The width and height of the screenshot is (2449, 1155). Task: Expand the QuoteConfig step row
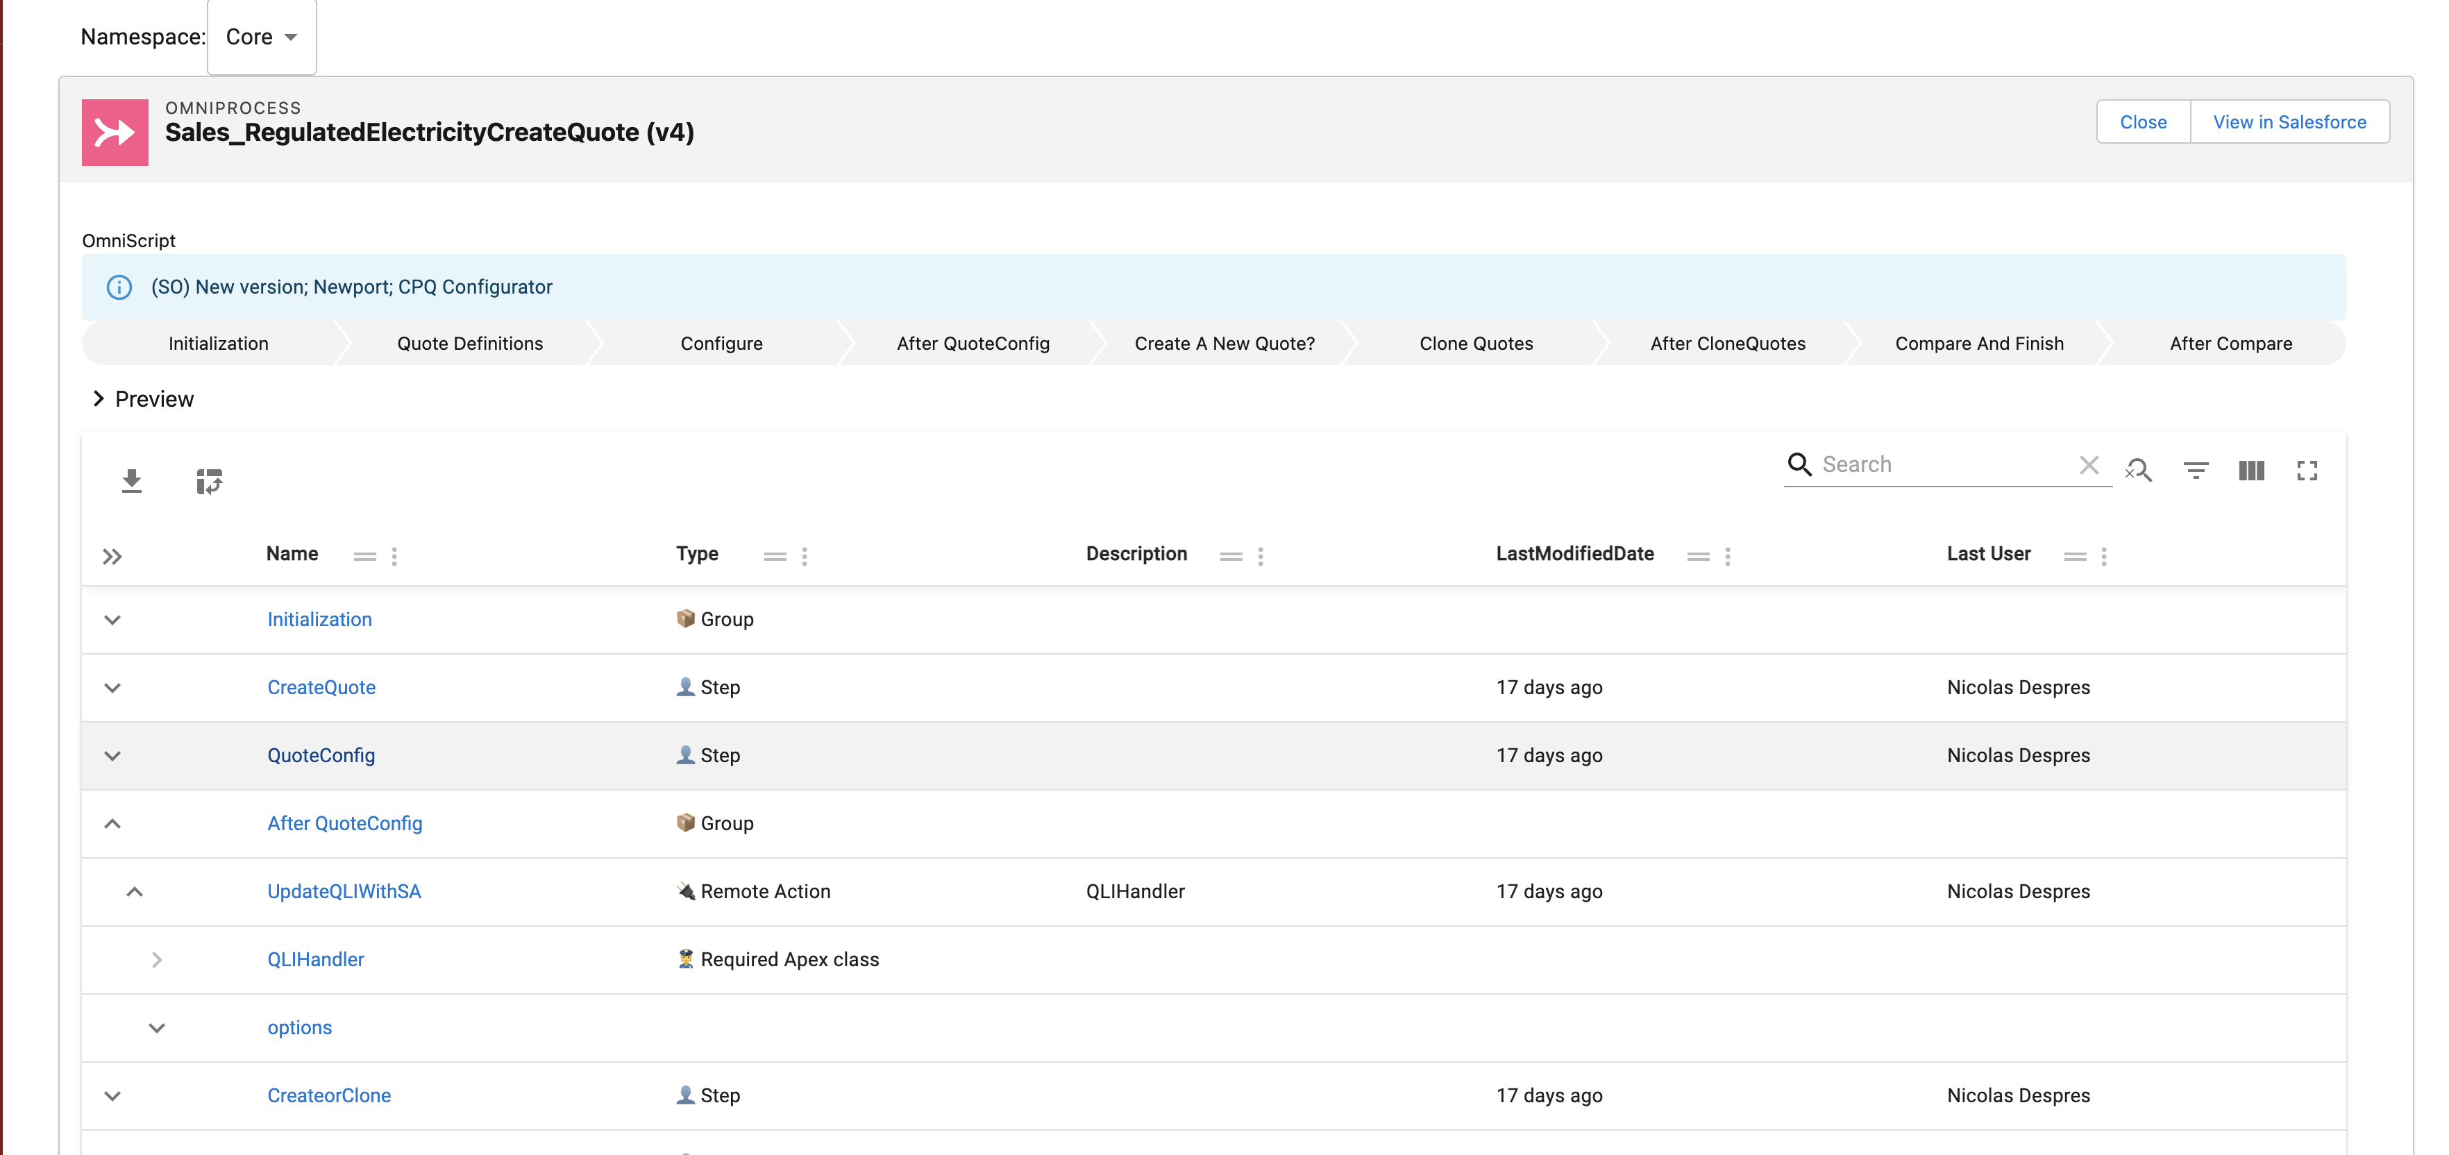112,756
